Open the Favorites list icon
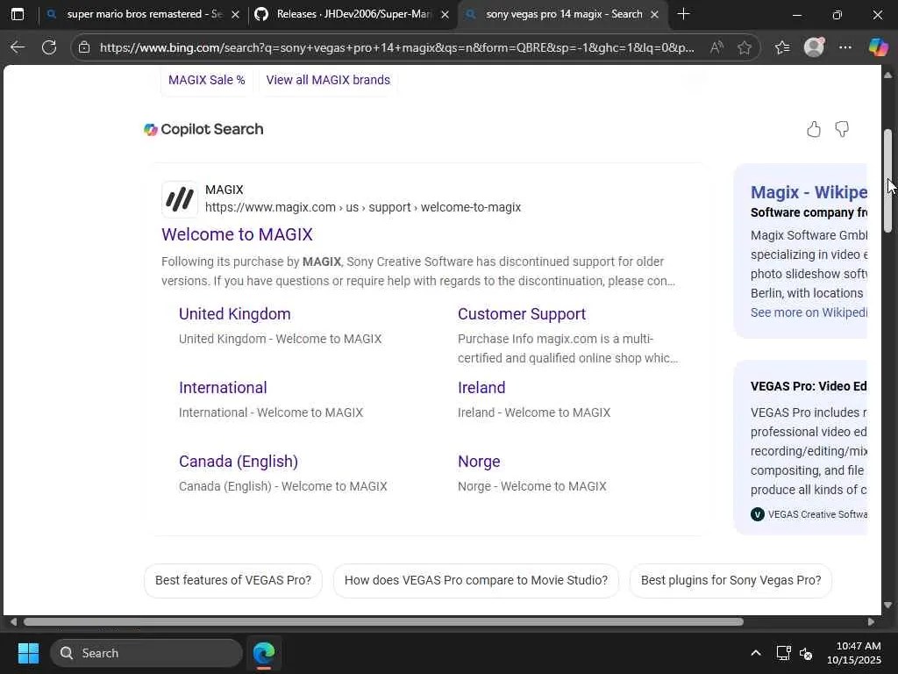 pos(781,47)
